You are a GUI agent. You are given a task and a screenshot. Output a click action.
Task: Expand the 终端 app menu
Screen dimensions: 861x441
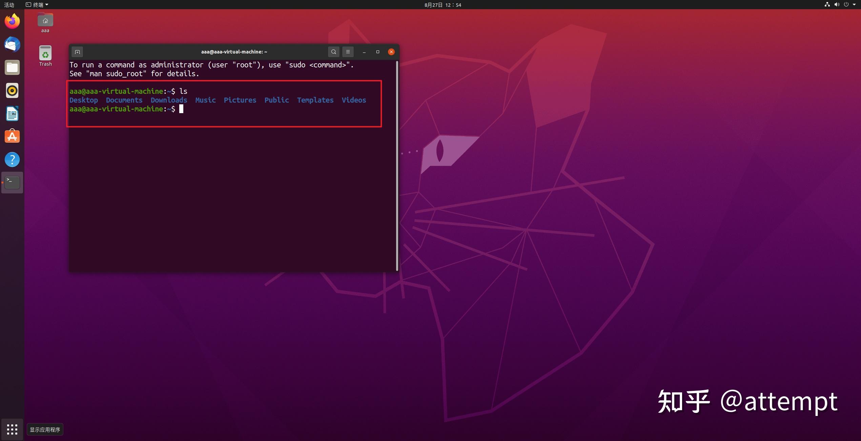click(x=37, y=5)
